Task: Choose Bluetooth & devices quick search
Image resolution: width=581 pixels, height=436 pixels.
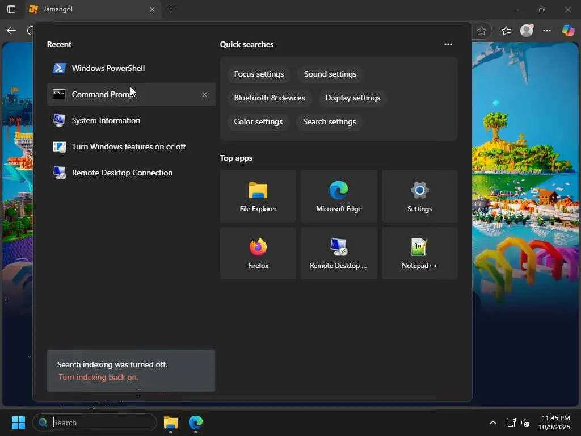Action: tap(270, 98)
